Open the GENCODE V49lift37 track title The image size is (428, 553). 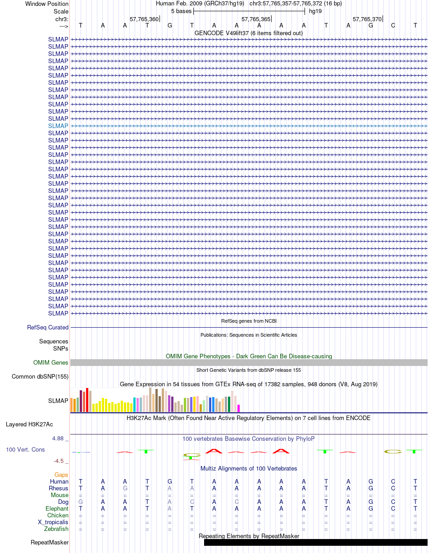pos(248,33)
